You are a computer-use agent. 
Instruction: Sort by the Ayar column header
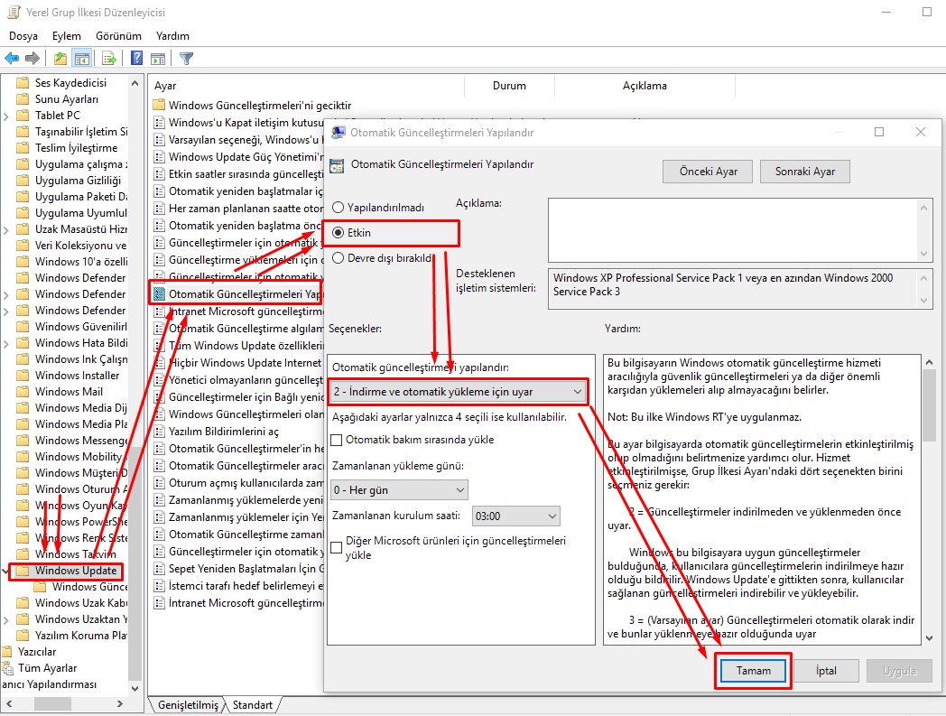[307, 86]
